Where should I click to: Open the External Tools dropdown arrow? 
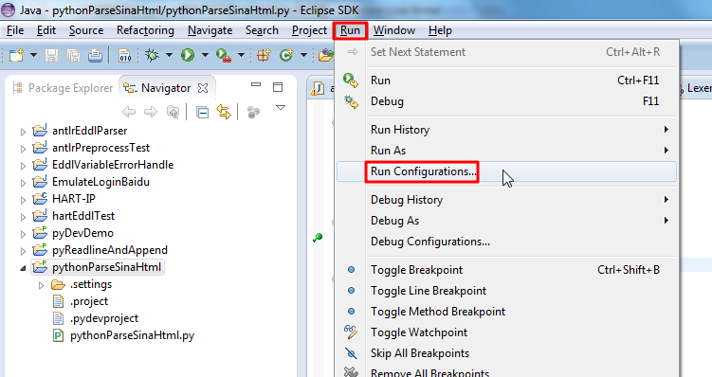241,55
